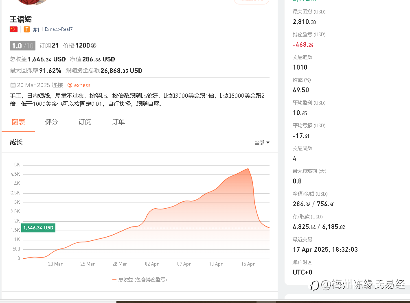
Task: Switch to the 评分 tab
Action: 52,122
